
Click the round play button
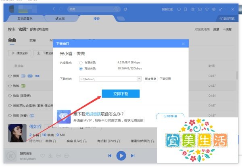(x=121, y=156)
